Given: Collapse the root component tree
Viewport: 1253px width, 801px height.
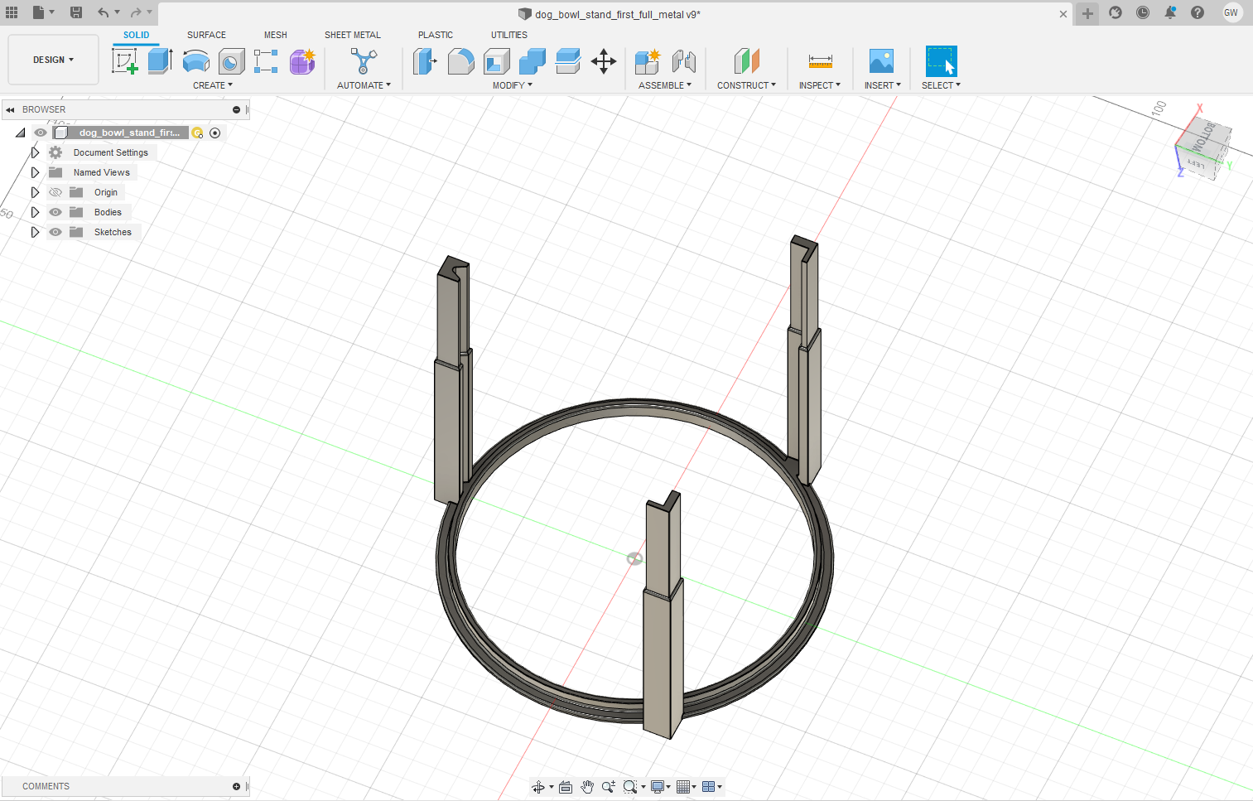Looking at the screenshot, I should click(21, 133).
